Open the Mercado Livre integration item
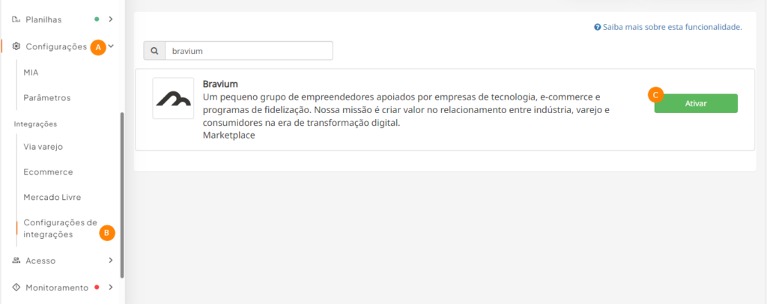Image resolution: width=767 pixels, height=304 pixels. [x=52, y=198]
